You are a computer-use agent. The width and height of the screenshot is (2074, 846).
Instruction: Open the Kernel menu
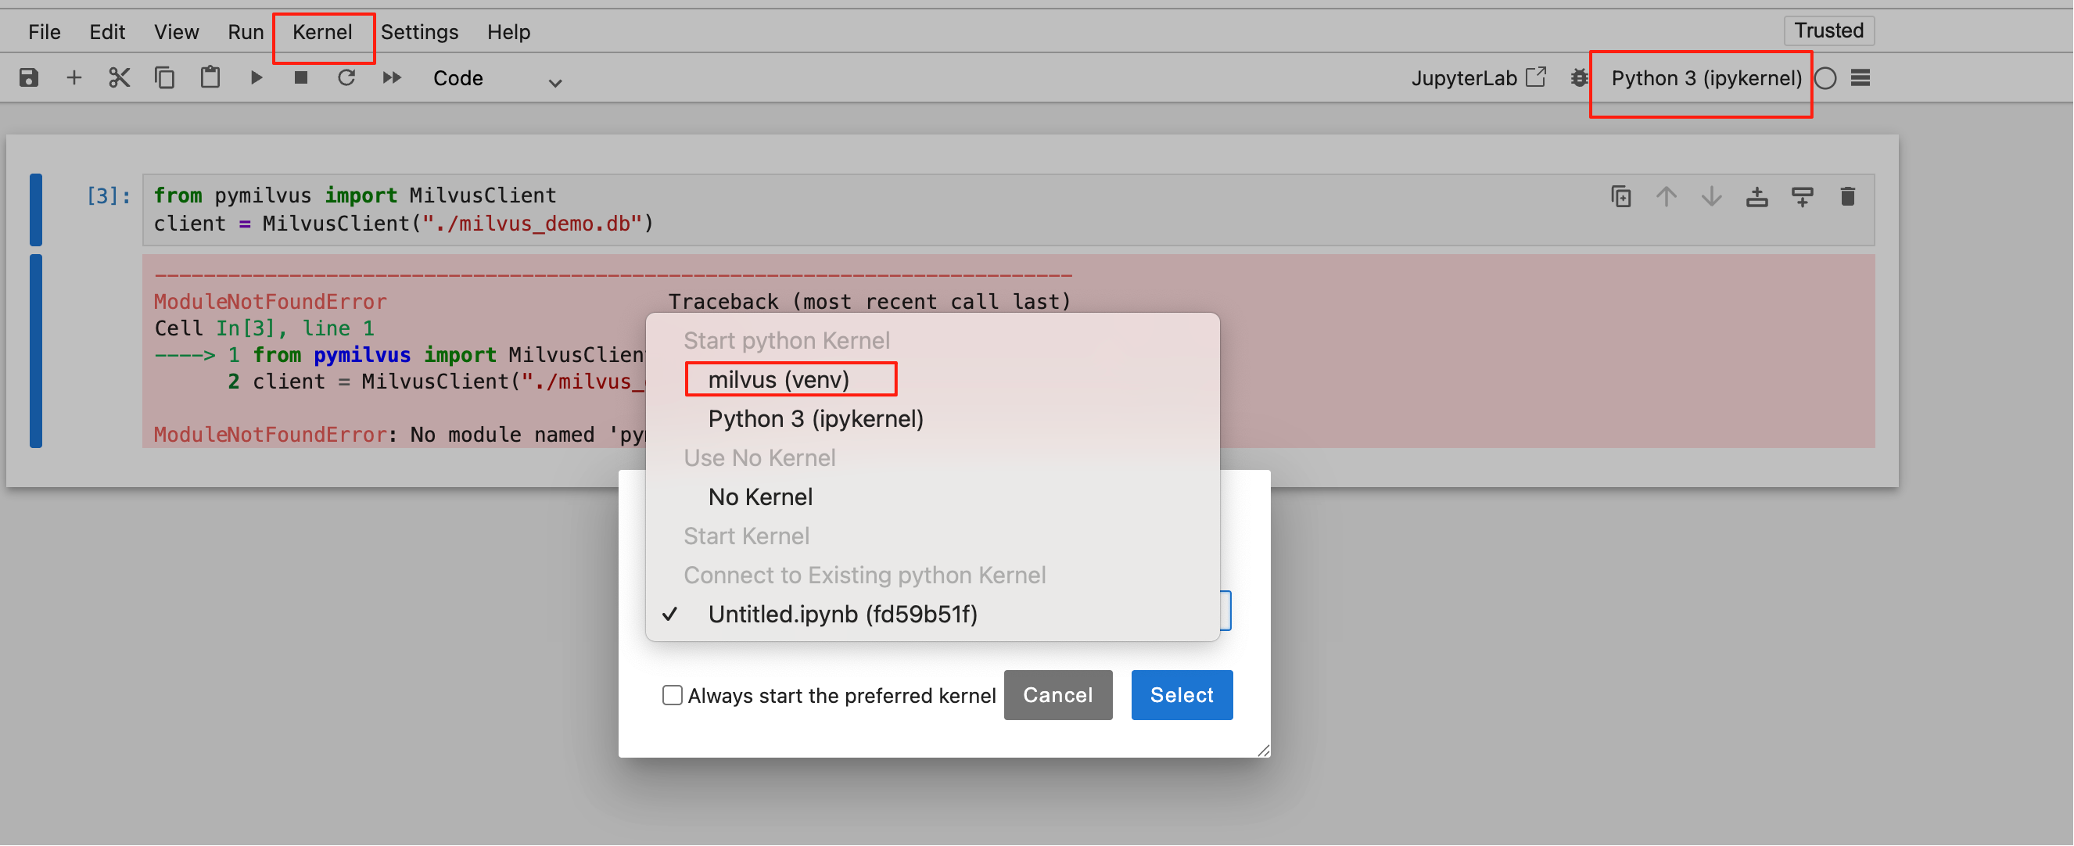(x=322, y=32)
